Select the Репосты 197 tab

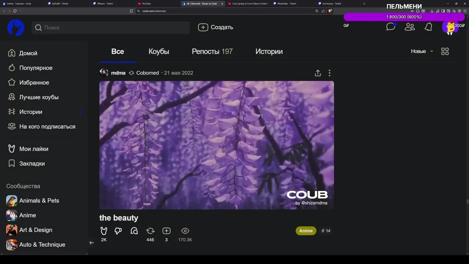pyautogui.click(x=212, y=52)
